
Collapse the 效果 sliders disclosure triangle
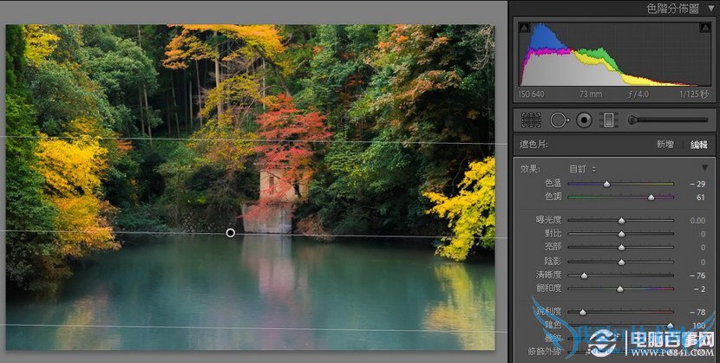click(705, 168)
